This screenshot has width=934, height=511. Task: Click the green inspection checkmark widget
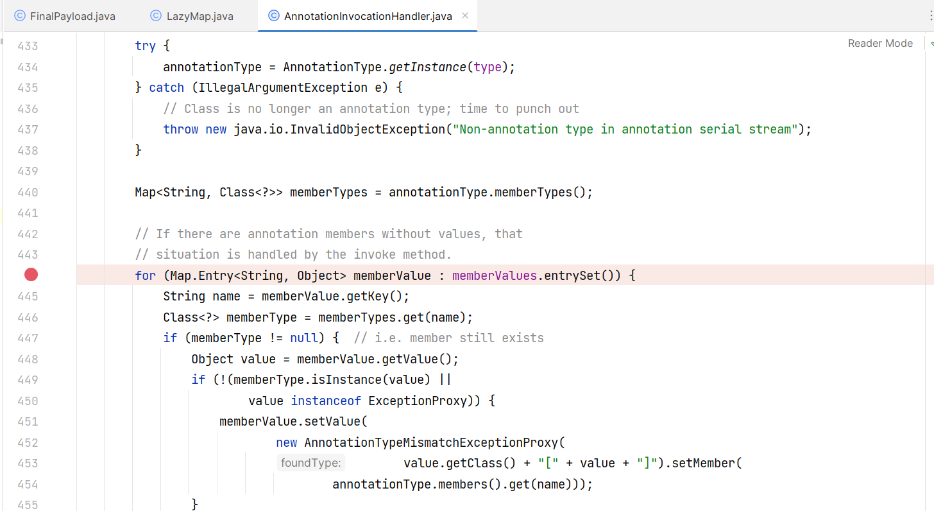[931, 44]
